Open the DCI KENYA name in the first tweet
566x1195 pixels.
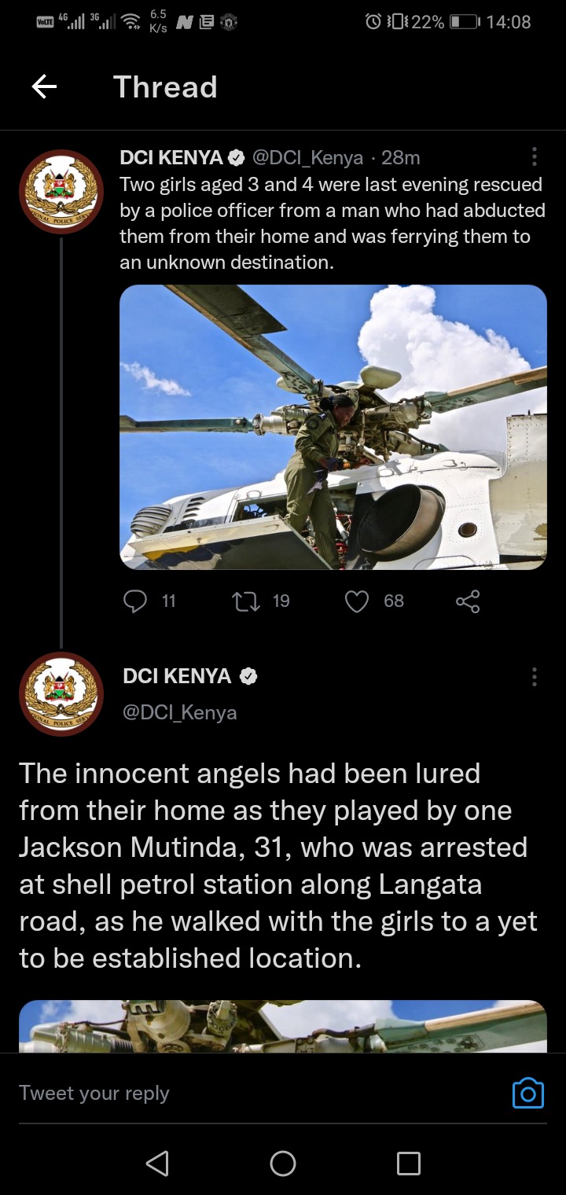171,157
